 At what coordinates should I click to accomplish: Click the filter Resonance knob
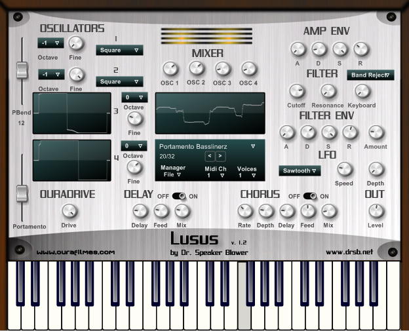point(328,91)
